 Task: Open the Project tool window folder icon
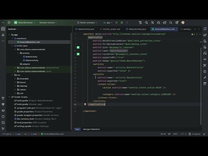click(3, 29)
